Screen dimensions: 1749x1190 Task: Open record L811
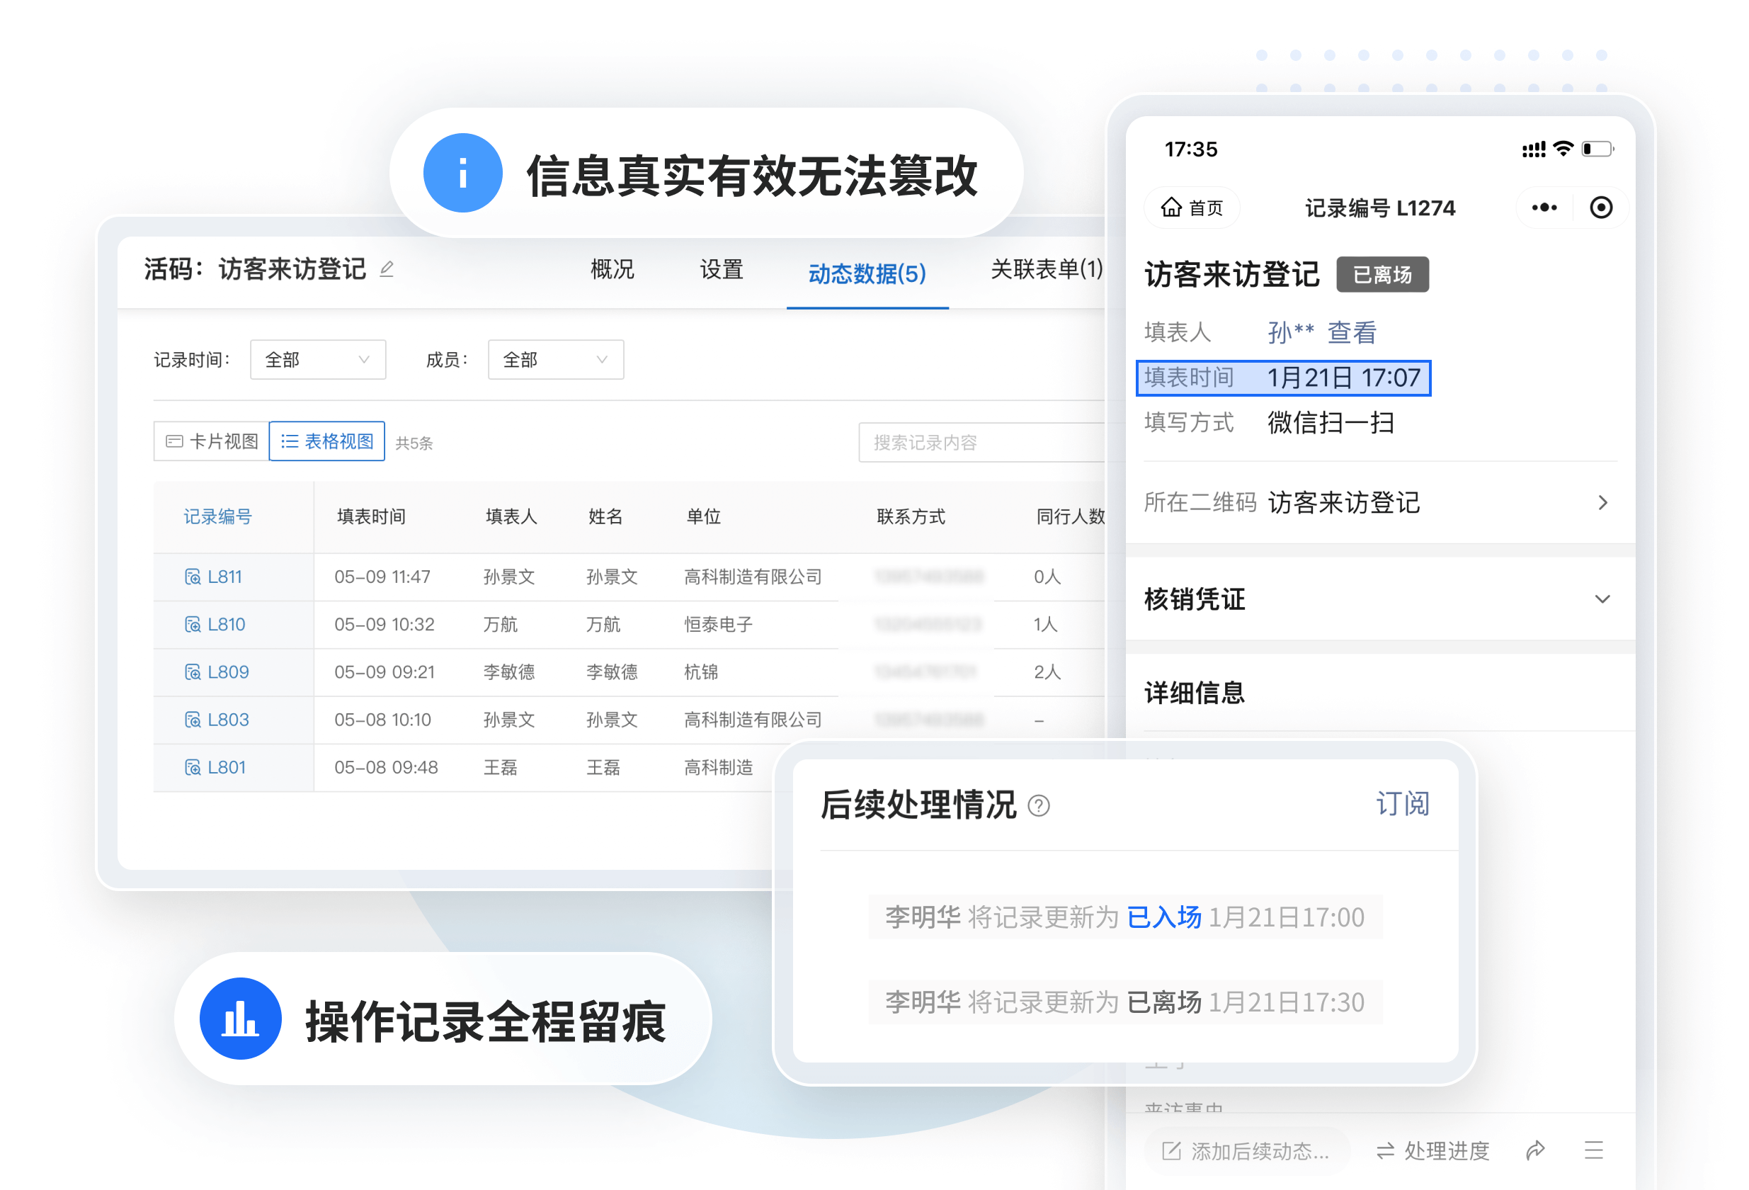(224, 577)
